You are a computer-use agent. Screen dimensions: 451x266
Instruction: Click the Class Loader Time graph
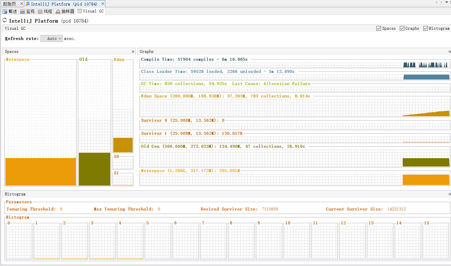(x=295, y=77)
